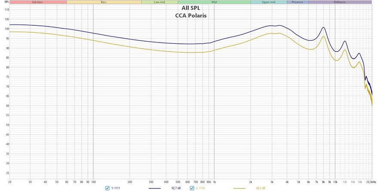Click the Presence frequency band label
Screen dimensions: 377x191
[297, 2]
